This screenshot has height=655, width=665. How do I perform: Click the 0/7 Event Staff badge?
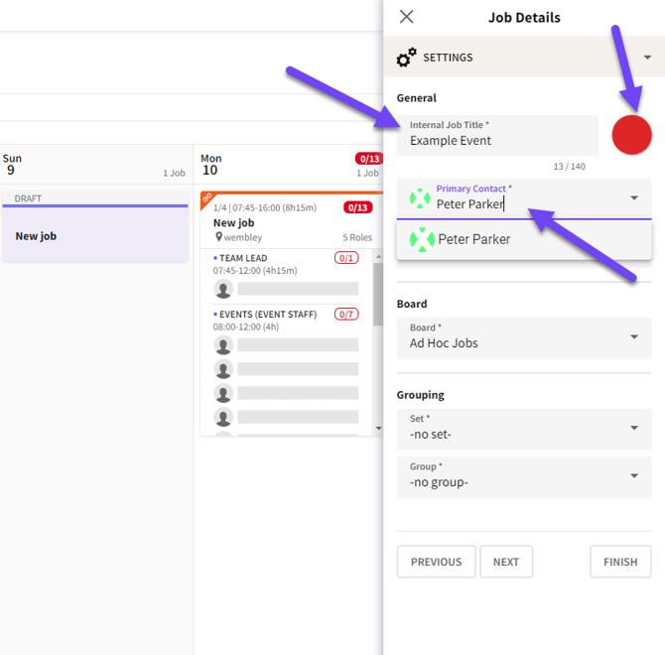pos(346,315)
